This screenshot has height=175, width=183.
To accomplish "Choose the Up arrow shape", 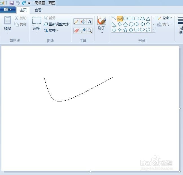I will (148, 24).
